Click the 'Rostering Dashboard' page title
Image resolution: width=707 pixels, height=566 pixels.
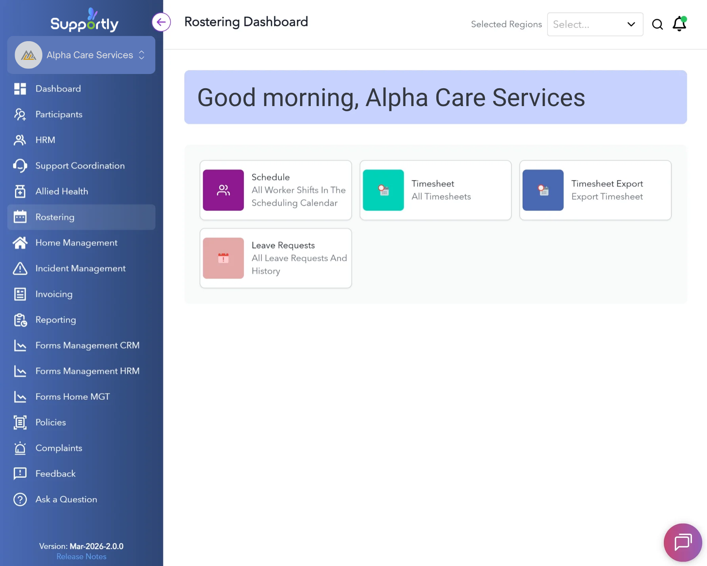coord(246,22)
